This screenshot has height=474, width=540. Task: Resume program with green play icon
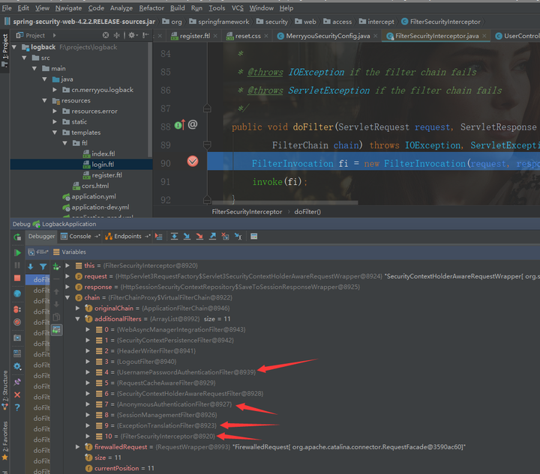17,252
